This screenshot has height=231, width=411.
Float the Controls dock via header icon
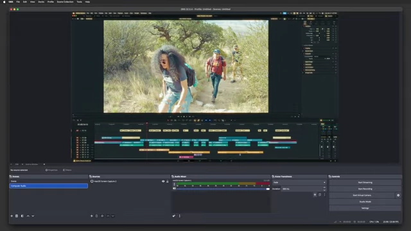click(x=330, y=176)
